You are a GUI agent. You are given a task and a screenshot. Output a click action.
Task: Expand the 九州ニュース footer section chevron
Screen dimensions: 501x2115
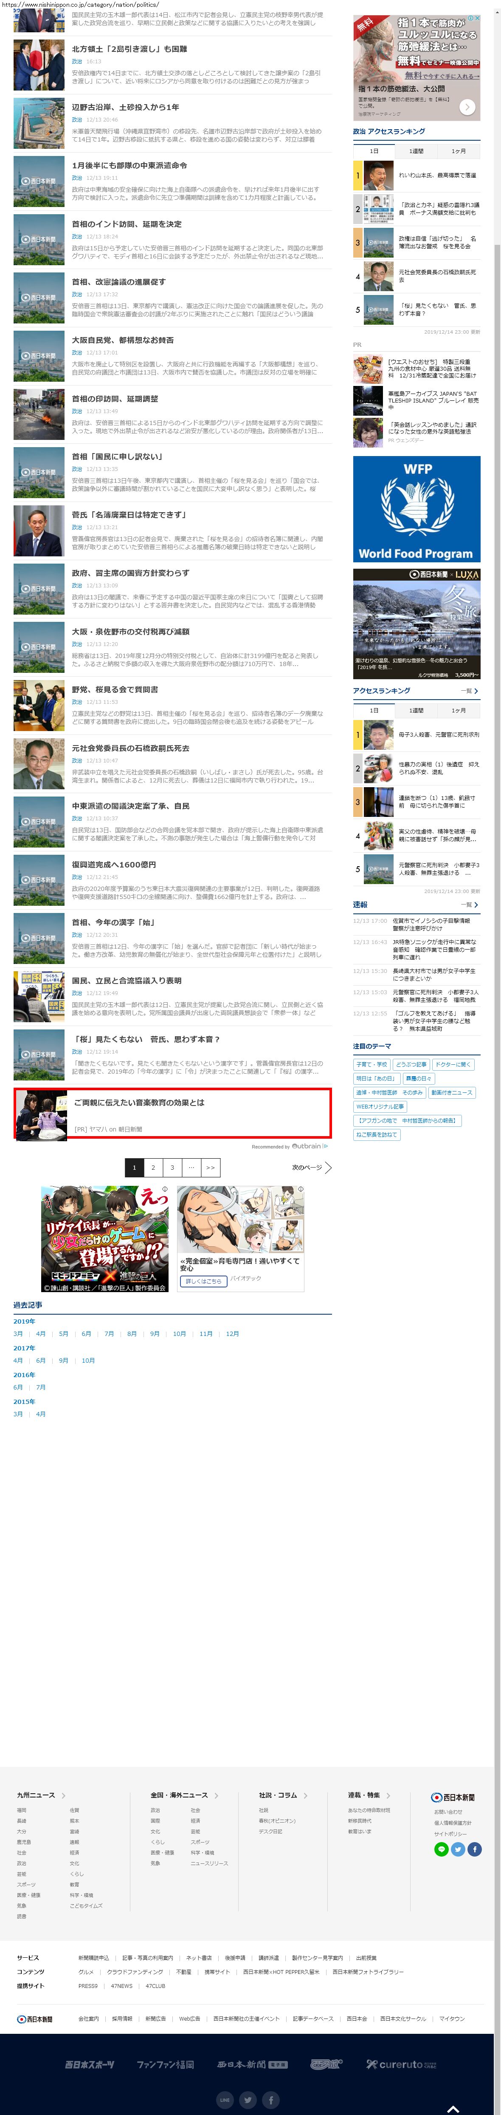tap(63, 1796)
